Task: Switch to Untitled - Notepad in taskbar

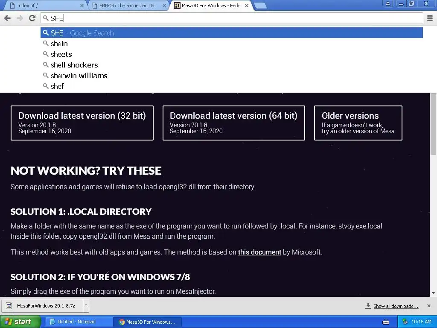Action: pyautogui.click(x=79, y=322)
